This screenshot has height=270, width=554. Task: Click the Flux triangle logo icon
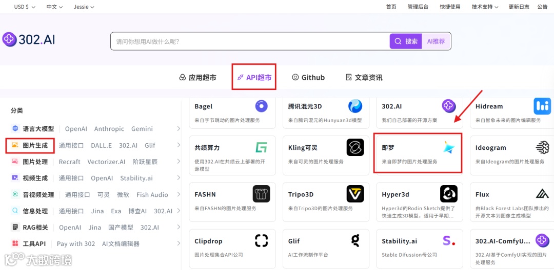(x=542, y=194)
